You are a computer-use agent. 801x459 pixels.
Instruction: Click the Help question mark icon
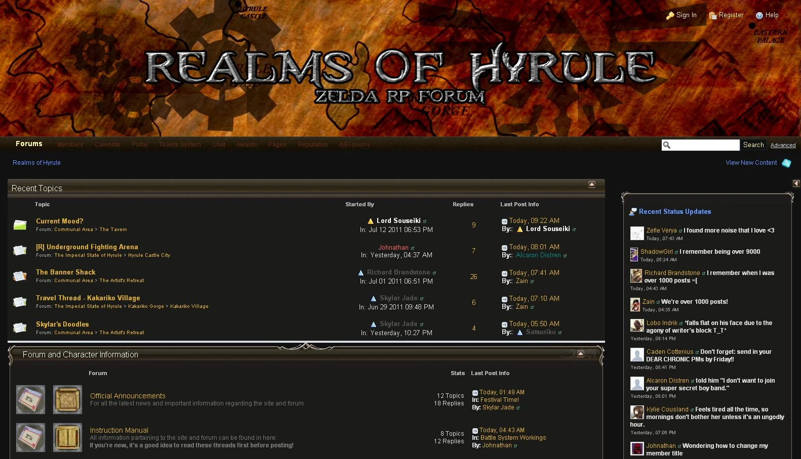tap(759, 16)
